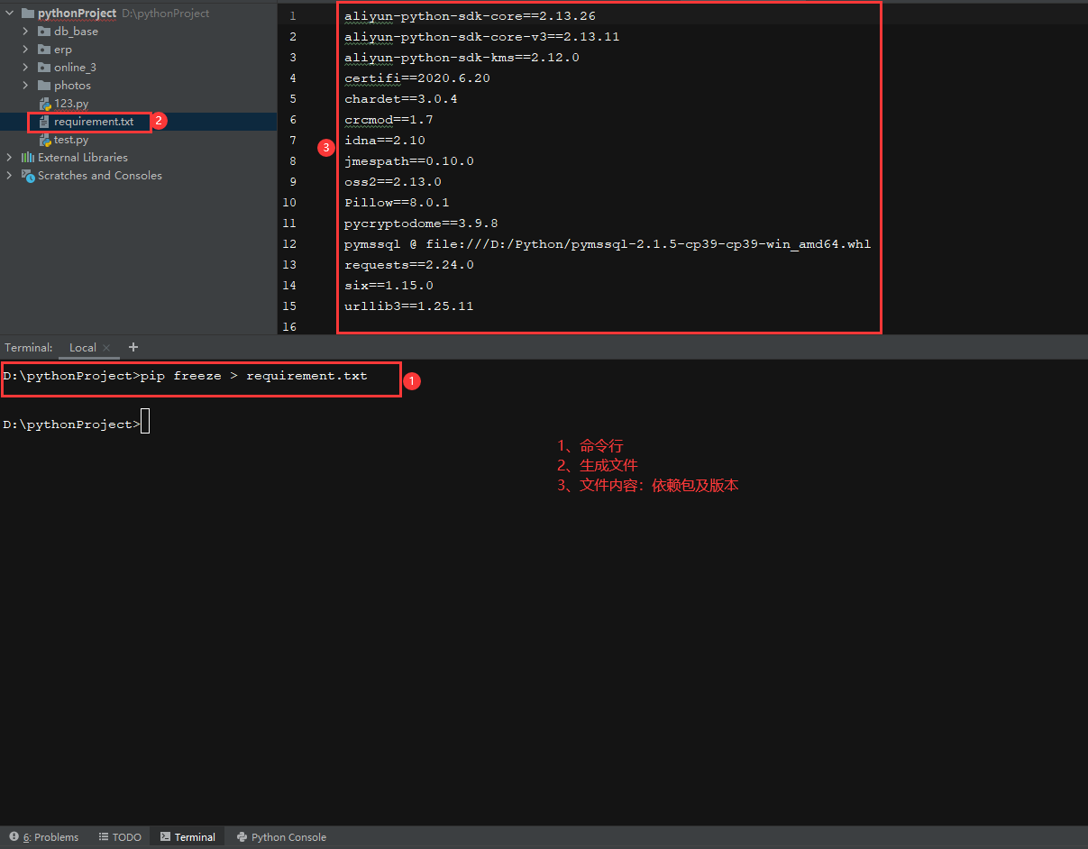This screenshot has height=849, width=1088.
Task: Expand the online_3 folder
Action: click(x=26, y=68)
